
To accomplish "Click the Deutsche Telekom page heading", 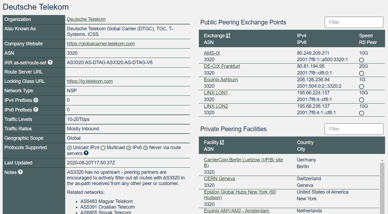I will pos(36,7).
